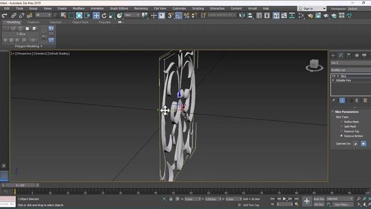Toggle the modeling Ribbon icon
The height and width of the screenshot is (209, 371).
tap(276, 16)
